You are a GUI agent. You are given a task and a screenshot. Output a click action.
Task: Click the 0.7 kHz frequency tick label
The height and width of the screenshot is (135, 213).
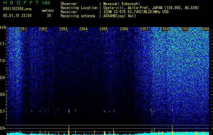(3, 111)
